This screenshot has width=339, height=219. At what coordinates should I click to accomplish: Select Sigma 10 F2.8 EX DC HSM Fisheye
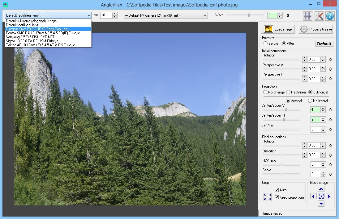click(48, 41)
